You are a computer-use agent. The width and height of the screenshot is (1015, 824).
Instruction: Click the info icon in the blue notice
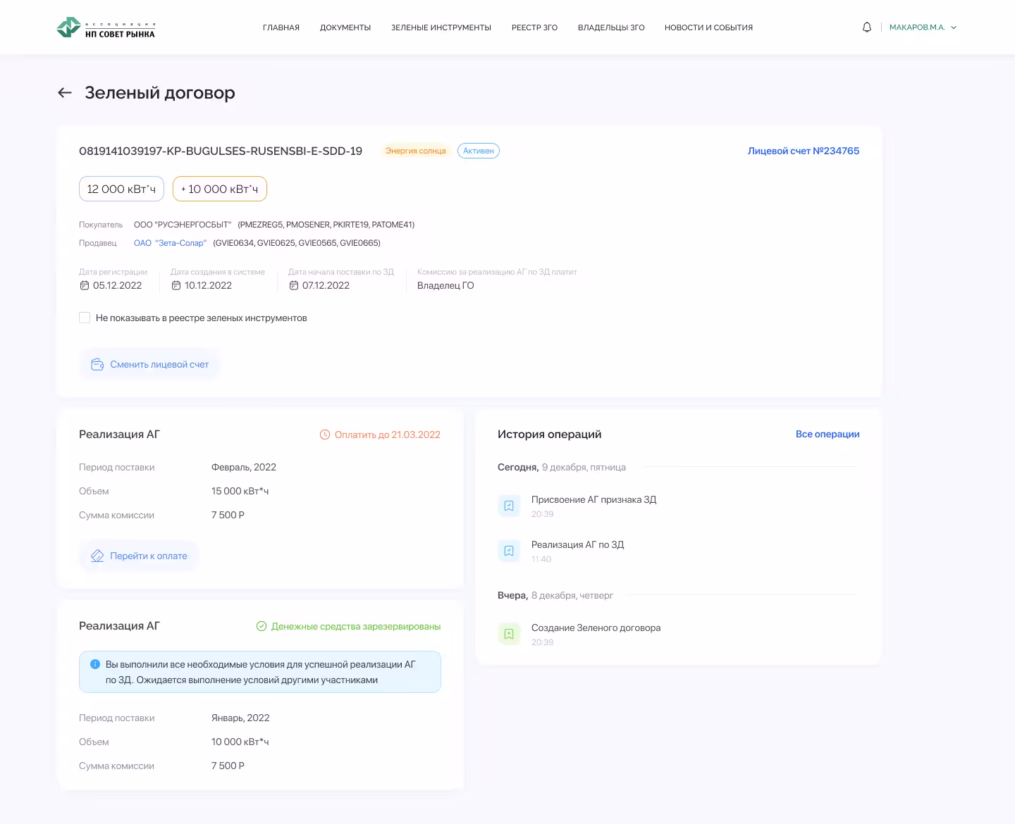[x=95, y=664]
